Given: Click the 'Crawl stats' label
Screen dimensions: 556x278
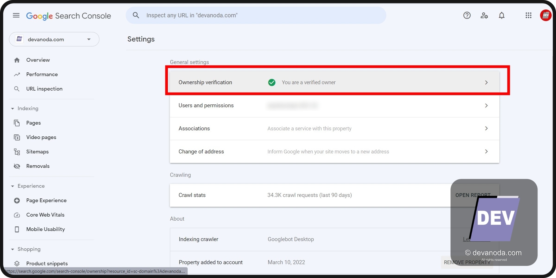Looking at the screenshot, I should click(192, 195).
